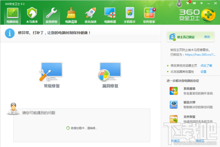
Task: Click the IE主页已锁定 status text
Action: (x=186, y=37)
